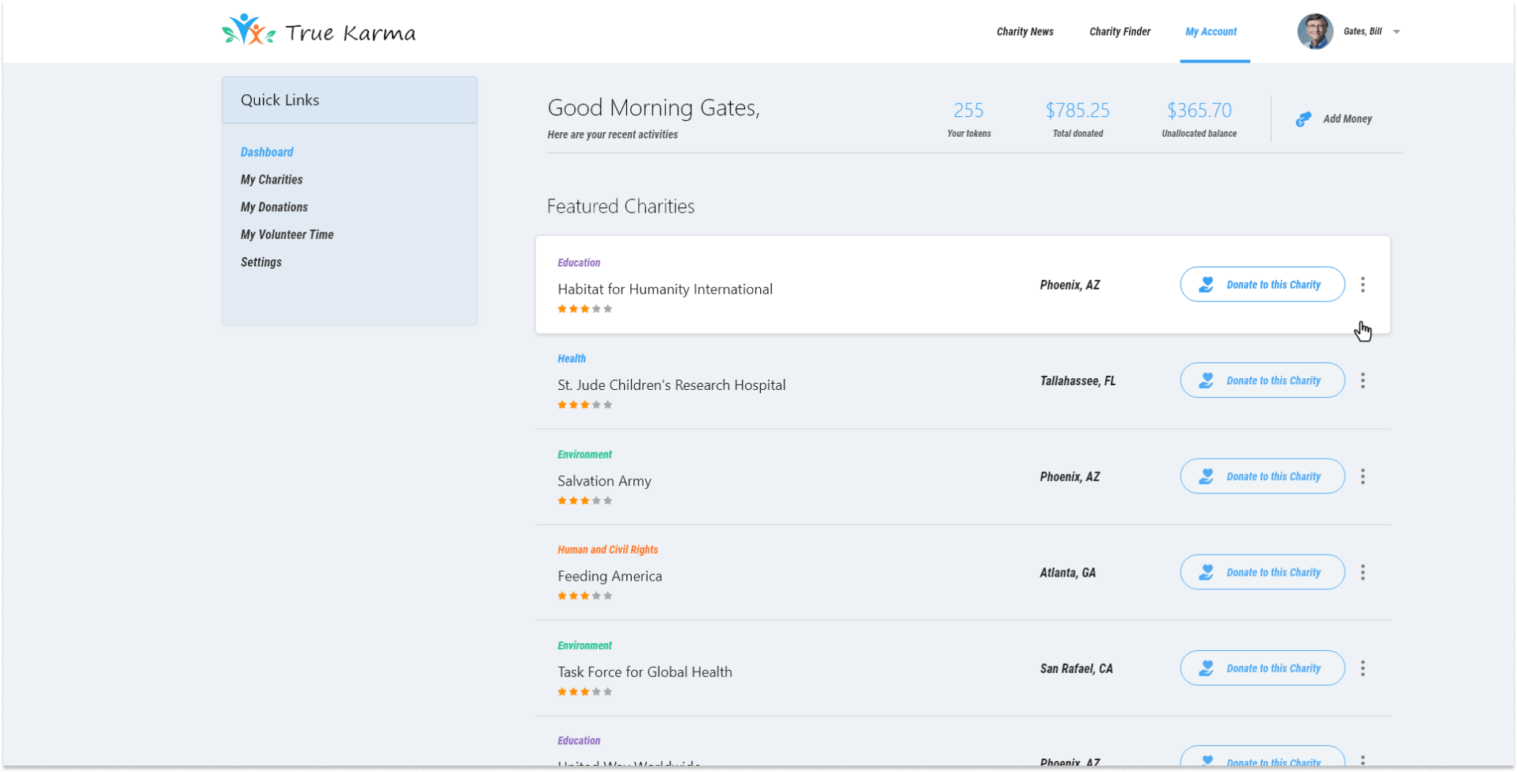1517x772 pixels.
Task: Open My Donations quick link
Action: pyautogui.click(x=274, y=207)
